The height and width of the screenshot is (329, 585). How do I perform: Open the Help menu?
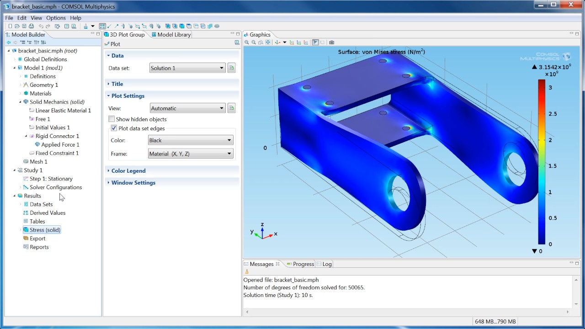click(75, 18)
